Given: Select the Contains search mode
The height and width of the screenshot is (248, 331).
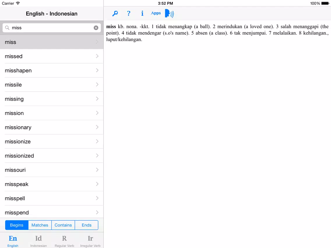Looking at the screenshot, I should click(x=63, y=225).
